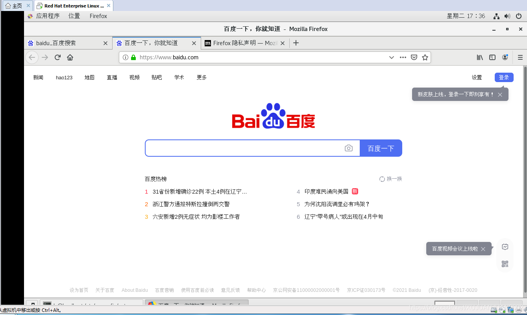Open the 帮助中心 footer link
This screenshot has width=527, height=315.
coord(256,290)
